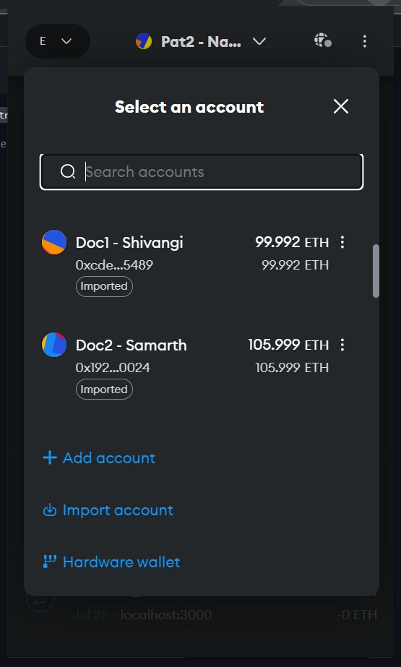Click the bold 105.999 ETH balance
The height and width of the screenshot is (667, 401).
click(288, 345)
